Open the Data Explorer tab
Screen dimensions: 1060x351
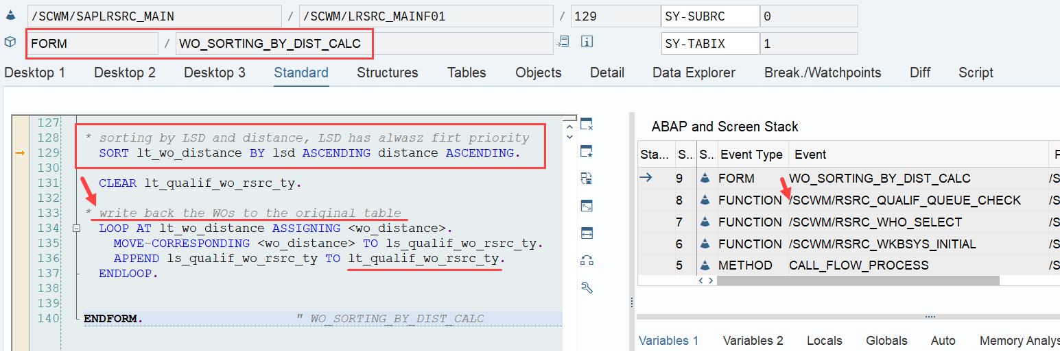[x=694, y=73]
